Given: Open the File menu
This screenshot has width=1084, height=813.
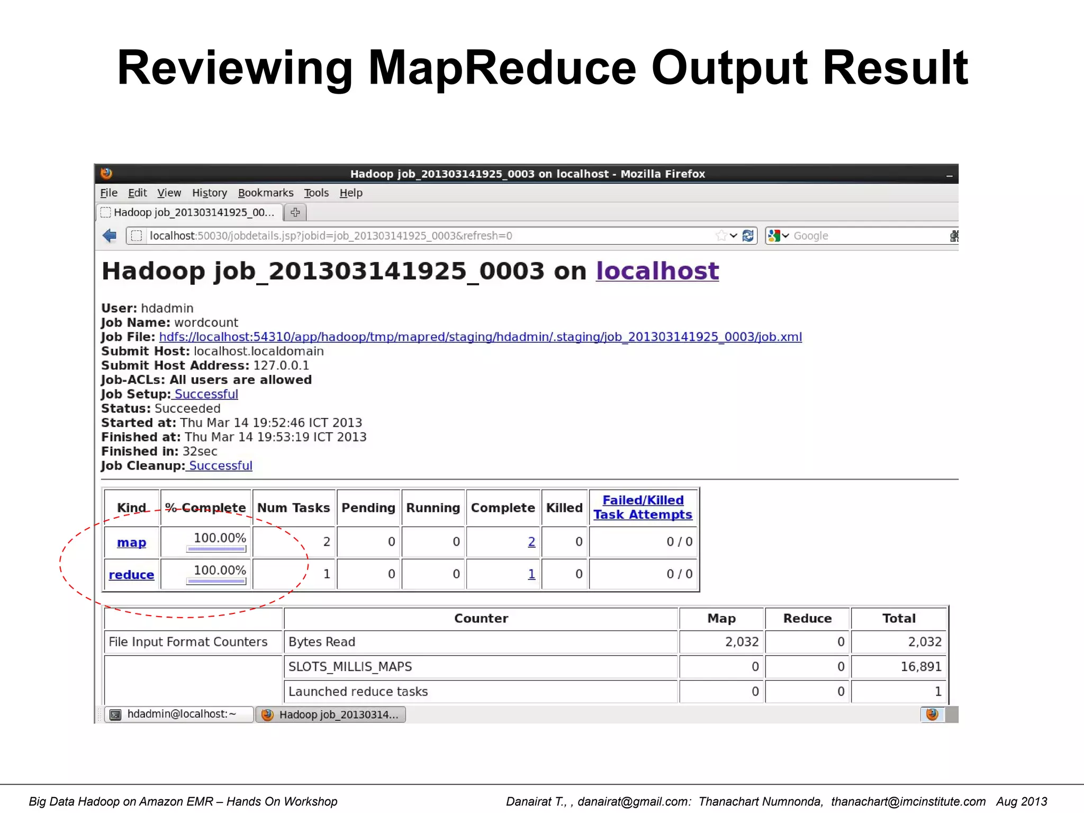Looking at the screenshot, I should (109, 193).
